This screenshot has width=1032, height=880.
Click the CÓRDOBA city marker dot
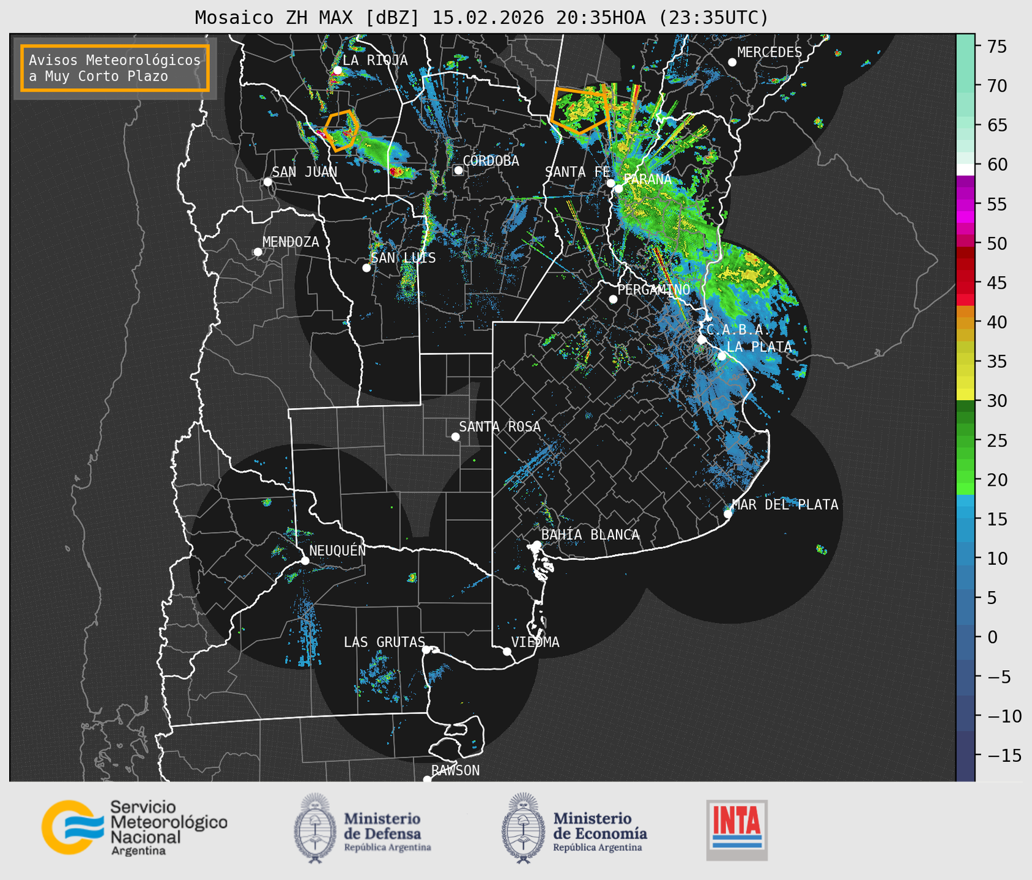tap(458, 170)
